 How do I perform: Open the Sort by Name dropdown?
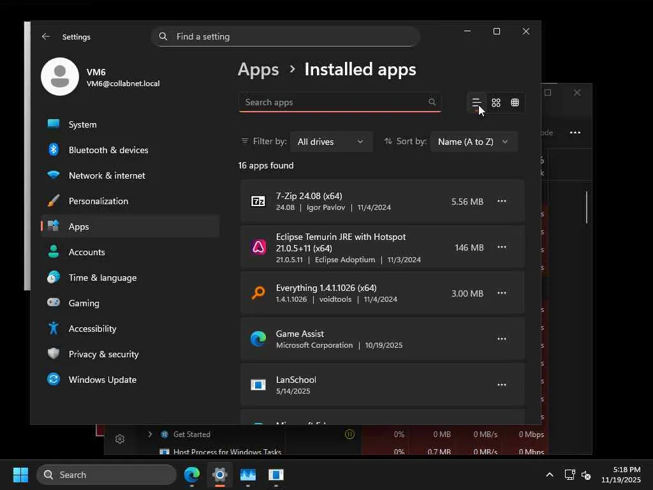(474, 142)
